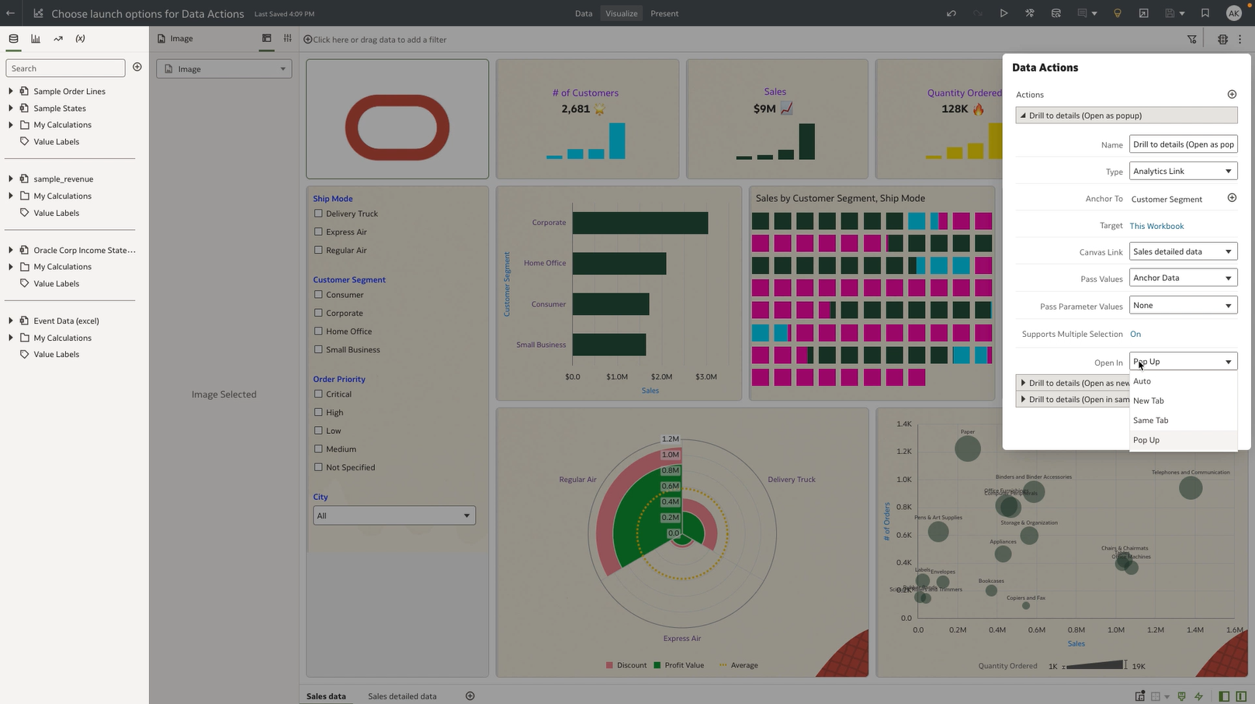1255x704 pixels.
Task: Open the Lightbulb insights icon
Action: tap(1117, 13)
